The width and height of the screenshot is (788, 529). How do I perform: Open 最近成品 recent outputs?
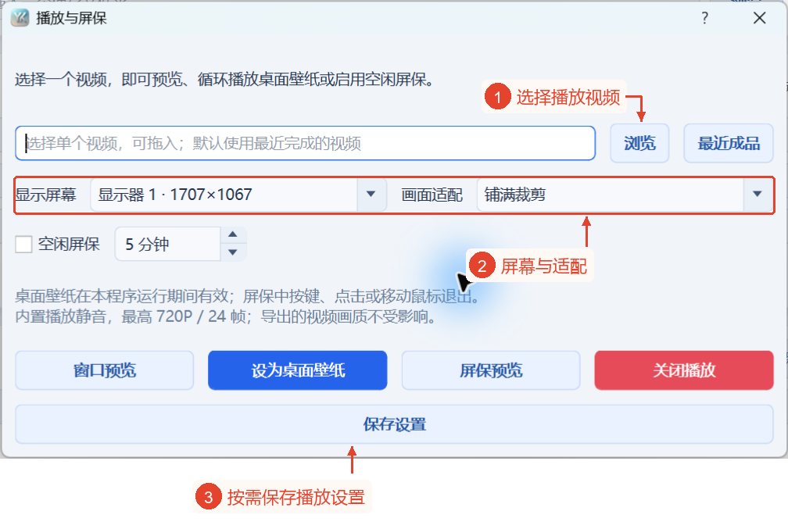tap(729, 143)
